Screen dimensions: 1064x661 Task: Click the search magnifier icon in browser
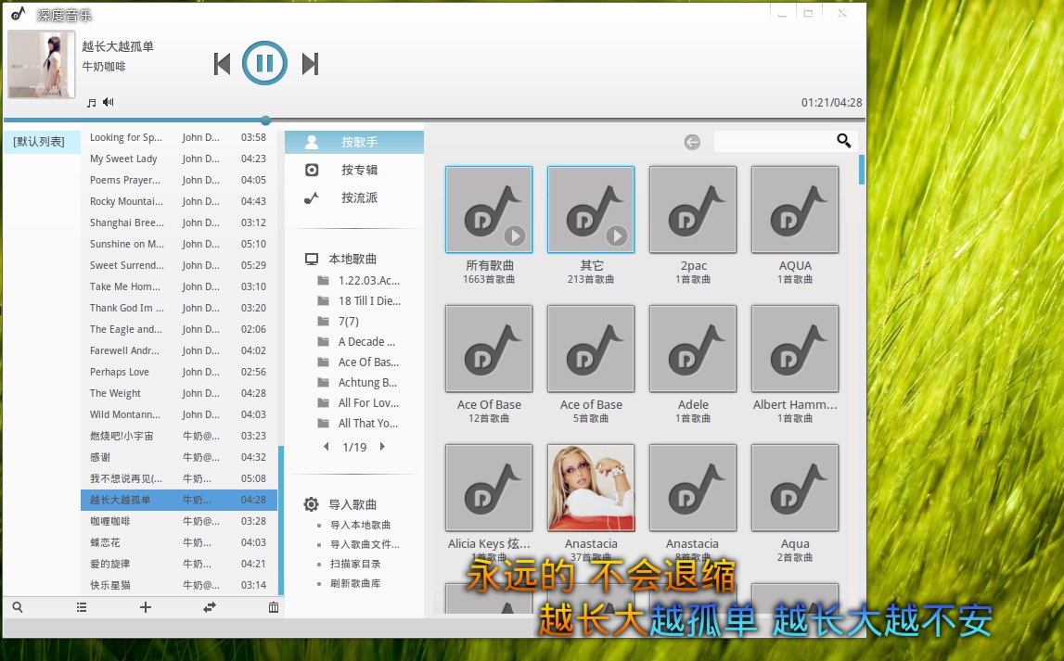(843, 140)
